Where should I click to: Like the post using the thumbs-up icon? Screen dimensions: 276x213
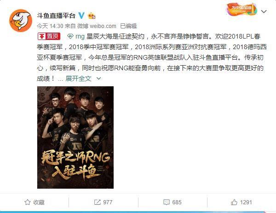point(234,202)
